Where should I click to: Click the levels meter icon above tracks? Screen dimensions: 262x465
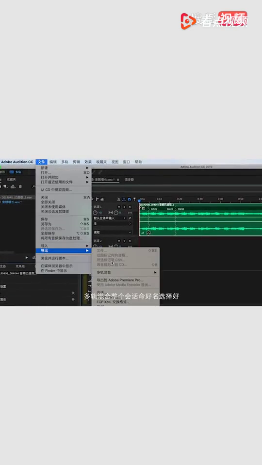(x=102, y=199)
